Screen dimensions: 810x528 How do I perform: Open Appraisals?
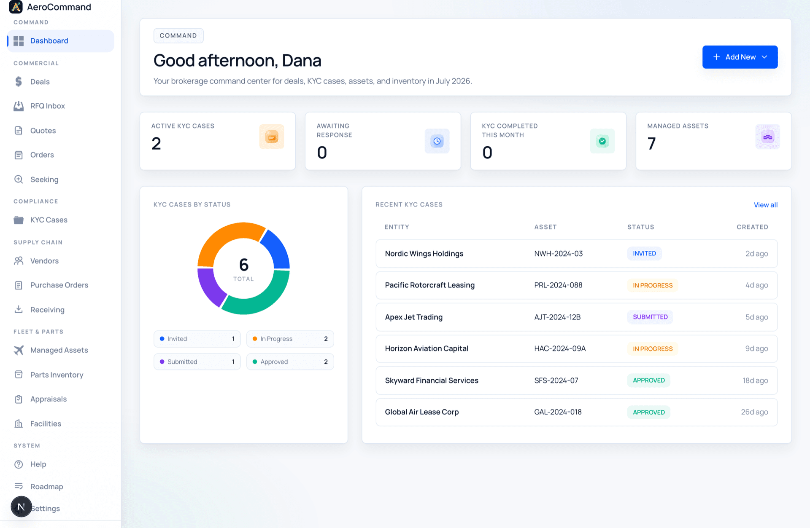61,399
